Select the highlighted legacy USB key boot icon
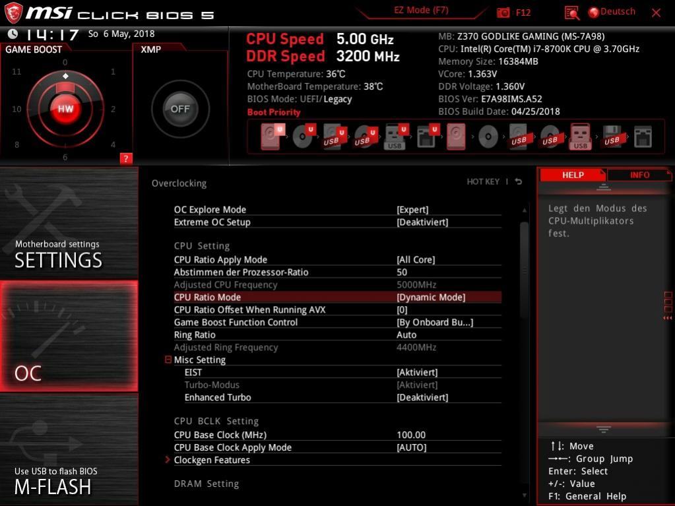This screenshot has width=675, height=506. [580, 137]
